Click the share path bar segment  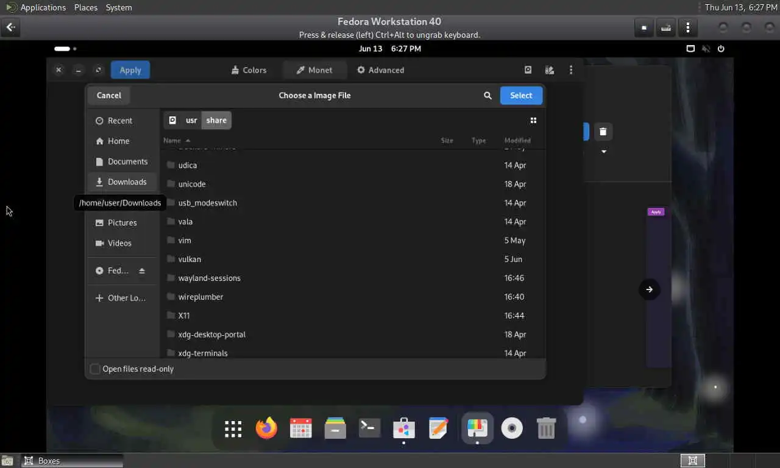click(x=216, y=120)
